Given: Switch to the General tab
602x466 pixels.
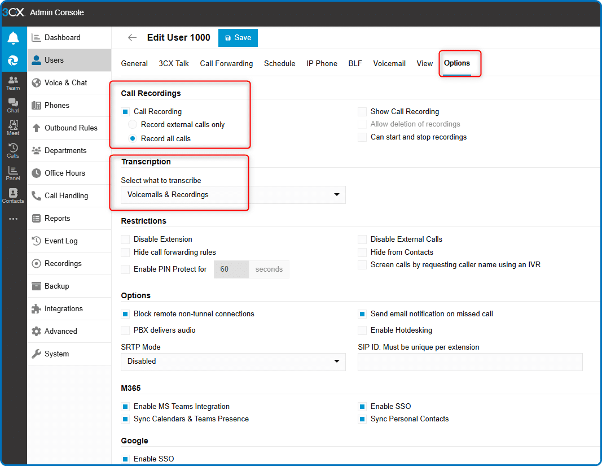Looking at the screenshot, I should 134,63.
